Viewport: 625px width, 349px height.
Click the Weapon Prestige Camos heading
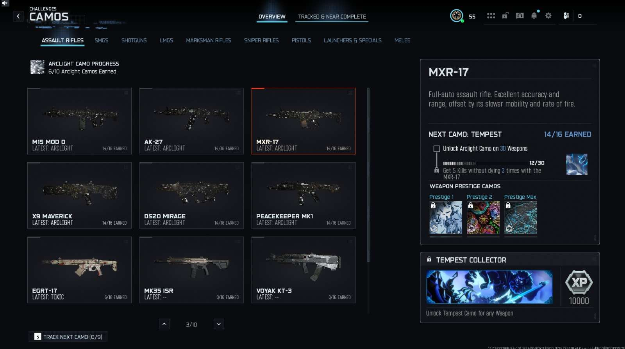tap(465, 186)
